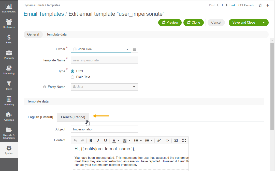Click the Subject input field
275x171 pixels.
point(104,129)
